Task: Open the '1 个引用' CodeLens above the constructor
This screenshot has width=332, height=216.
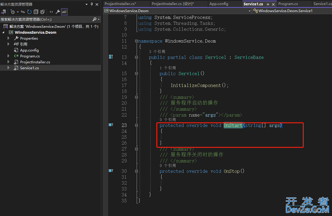Action: pos(168,68)
